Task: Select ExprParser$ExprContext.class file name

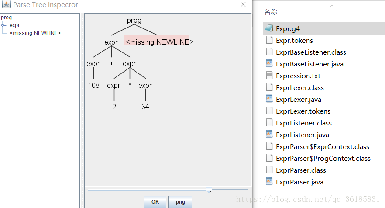Action: coord(323,147)
